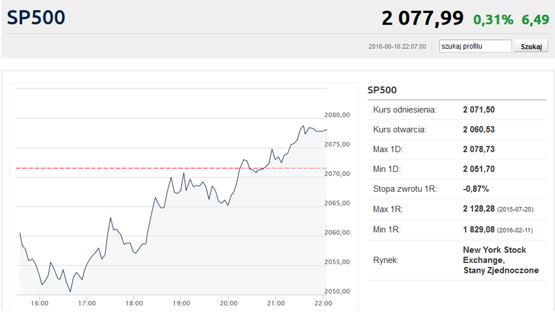Click the Kurs otwarcia row
This screenshot has height=315, width=555.
click(x=457, y=130)
